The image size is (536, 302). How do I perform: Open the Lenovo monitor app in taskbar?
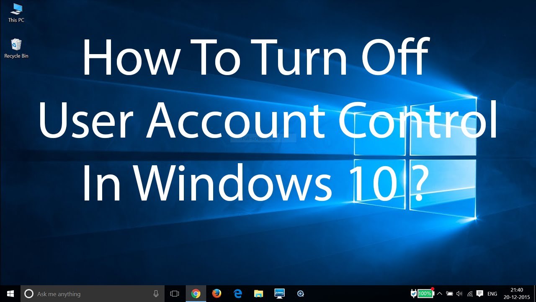pos(280,294)
